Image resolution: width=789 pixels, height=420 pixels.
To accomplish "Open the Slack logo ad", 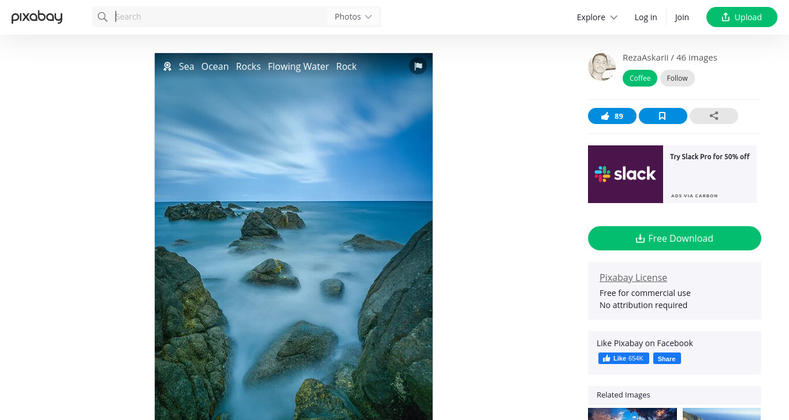I will pyautogui.click(x=626, y=174).
